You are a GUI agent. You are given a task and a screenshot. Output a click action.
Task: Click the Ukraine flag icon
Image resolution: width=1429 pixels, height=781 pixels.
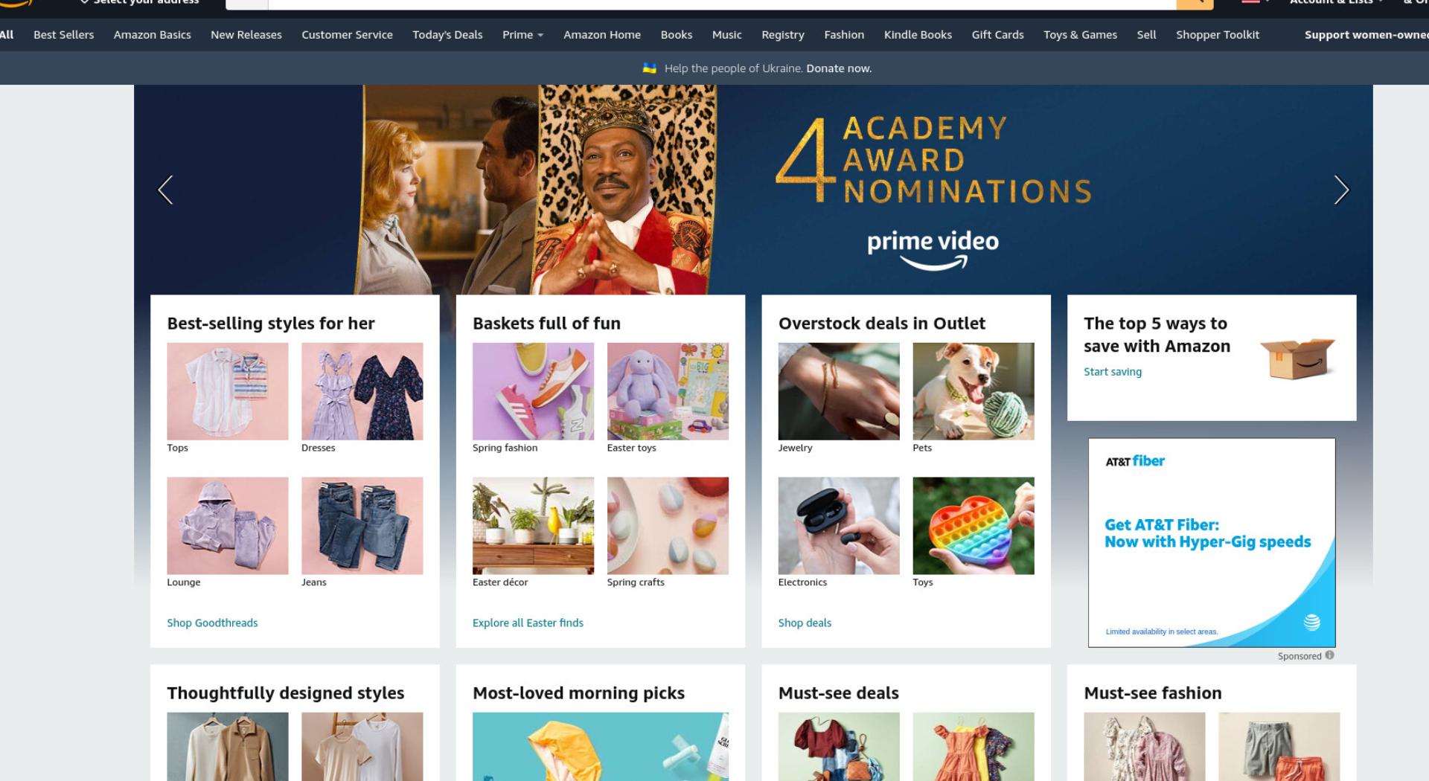click(x=649, y=68)
